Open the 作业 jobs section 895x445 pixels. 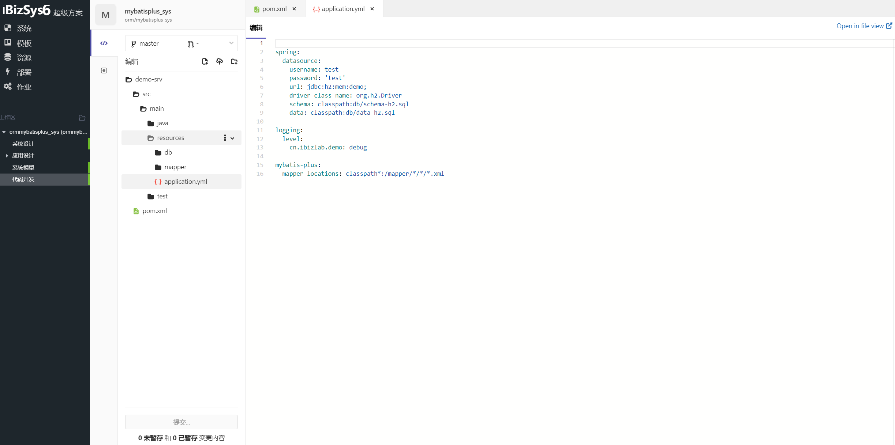coord(18,87)
